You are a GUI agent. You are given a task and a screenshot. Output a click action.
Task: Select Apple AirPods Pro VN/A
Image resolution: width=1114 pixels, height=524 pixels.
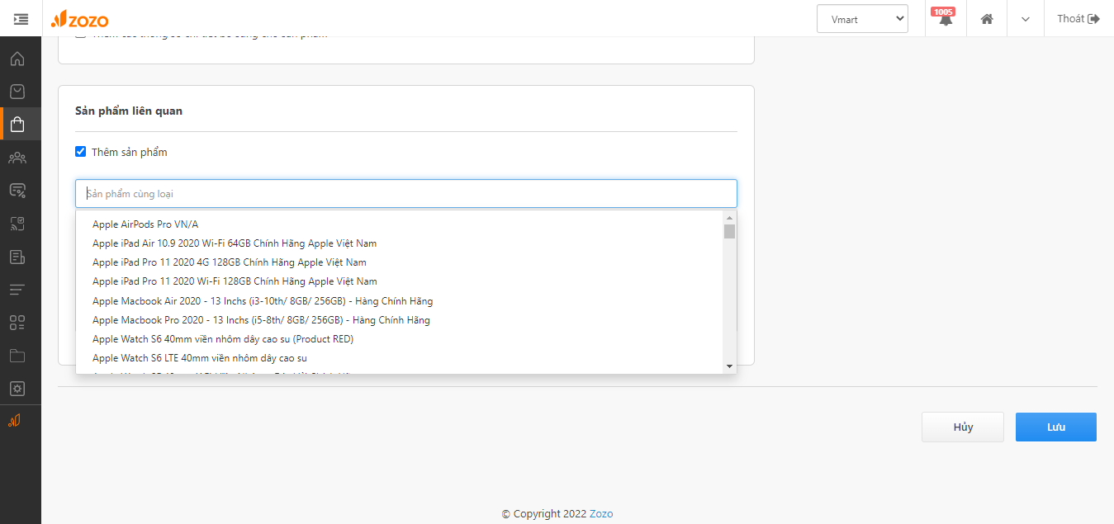click(399, 224)
